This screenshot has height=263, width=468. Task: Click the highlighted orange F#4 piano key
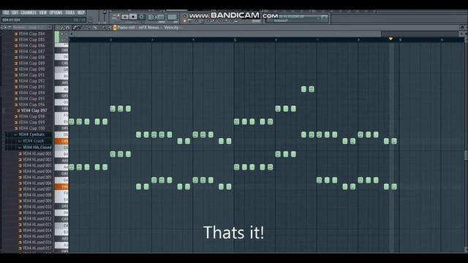point(61,187)
